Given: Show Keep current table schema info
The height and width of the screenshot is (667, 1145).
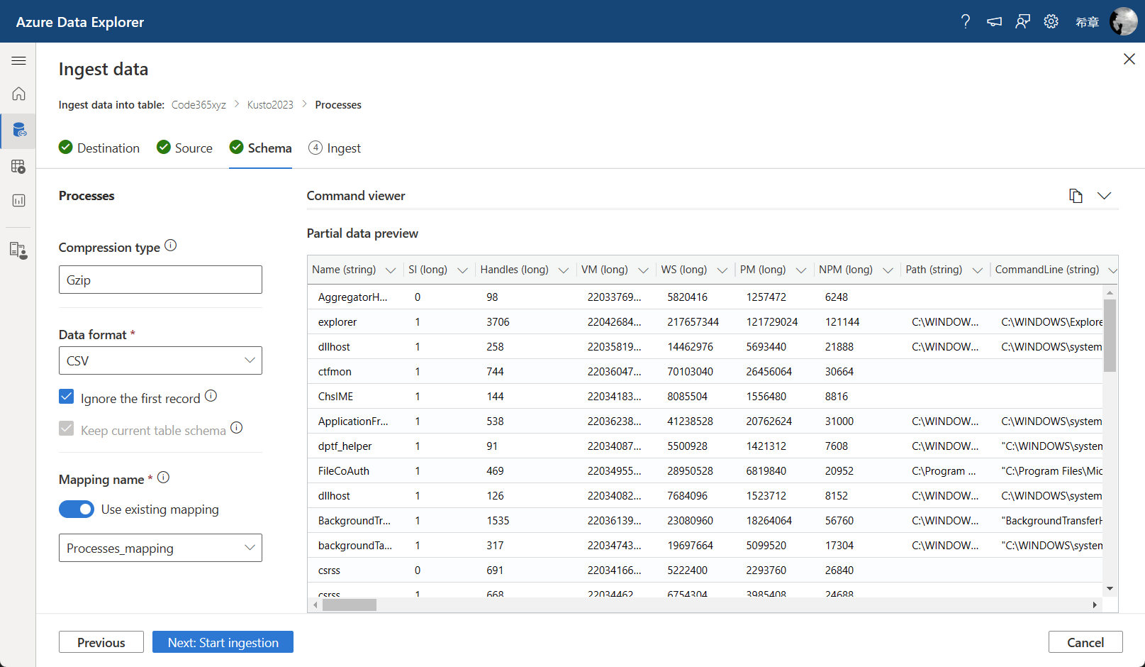Looking at the screenshot, I should (x=237, y=428).
